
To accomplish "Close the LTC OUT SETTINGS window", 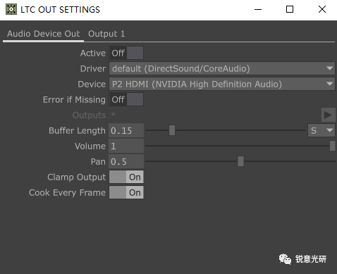I will click(322, 9).
